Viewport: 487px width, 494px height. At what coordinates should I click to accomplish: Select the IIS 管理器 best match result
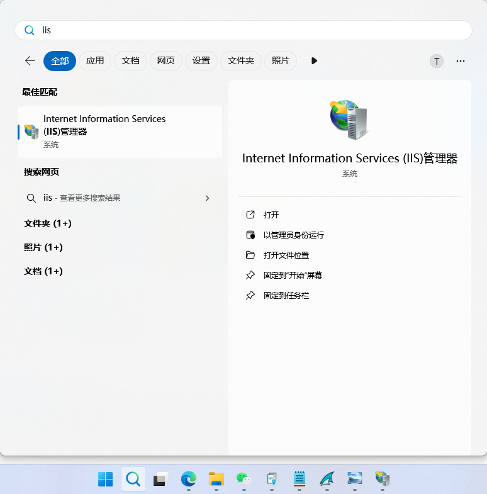[120, 132]
